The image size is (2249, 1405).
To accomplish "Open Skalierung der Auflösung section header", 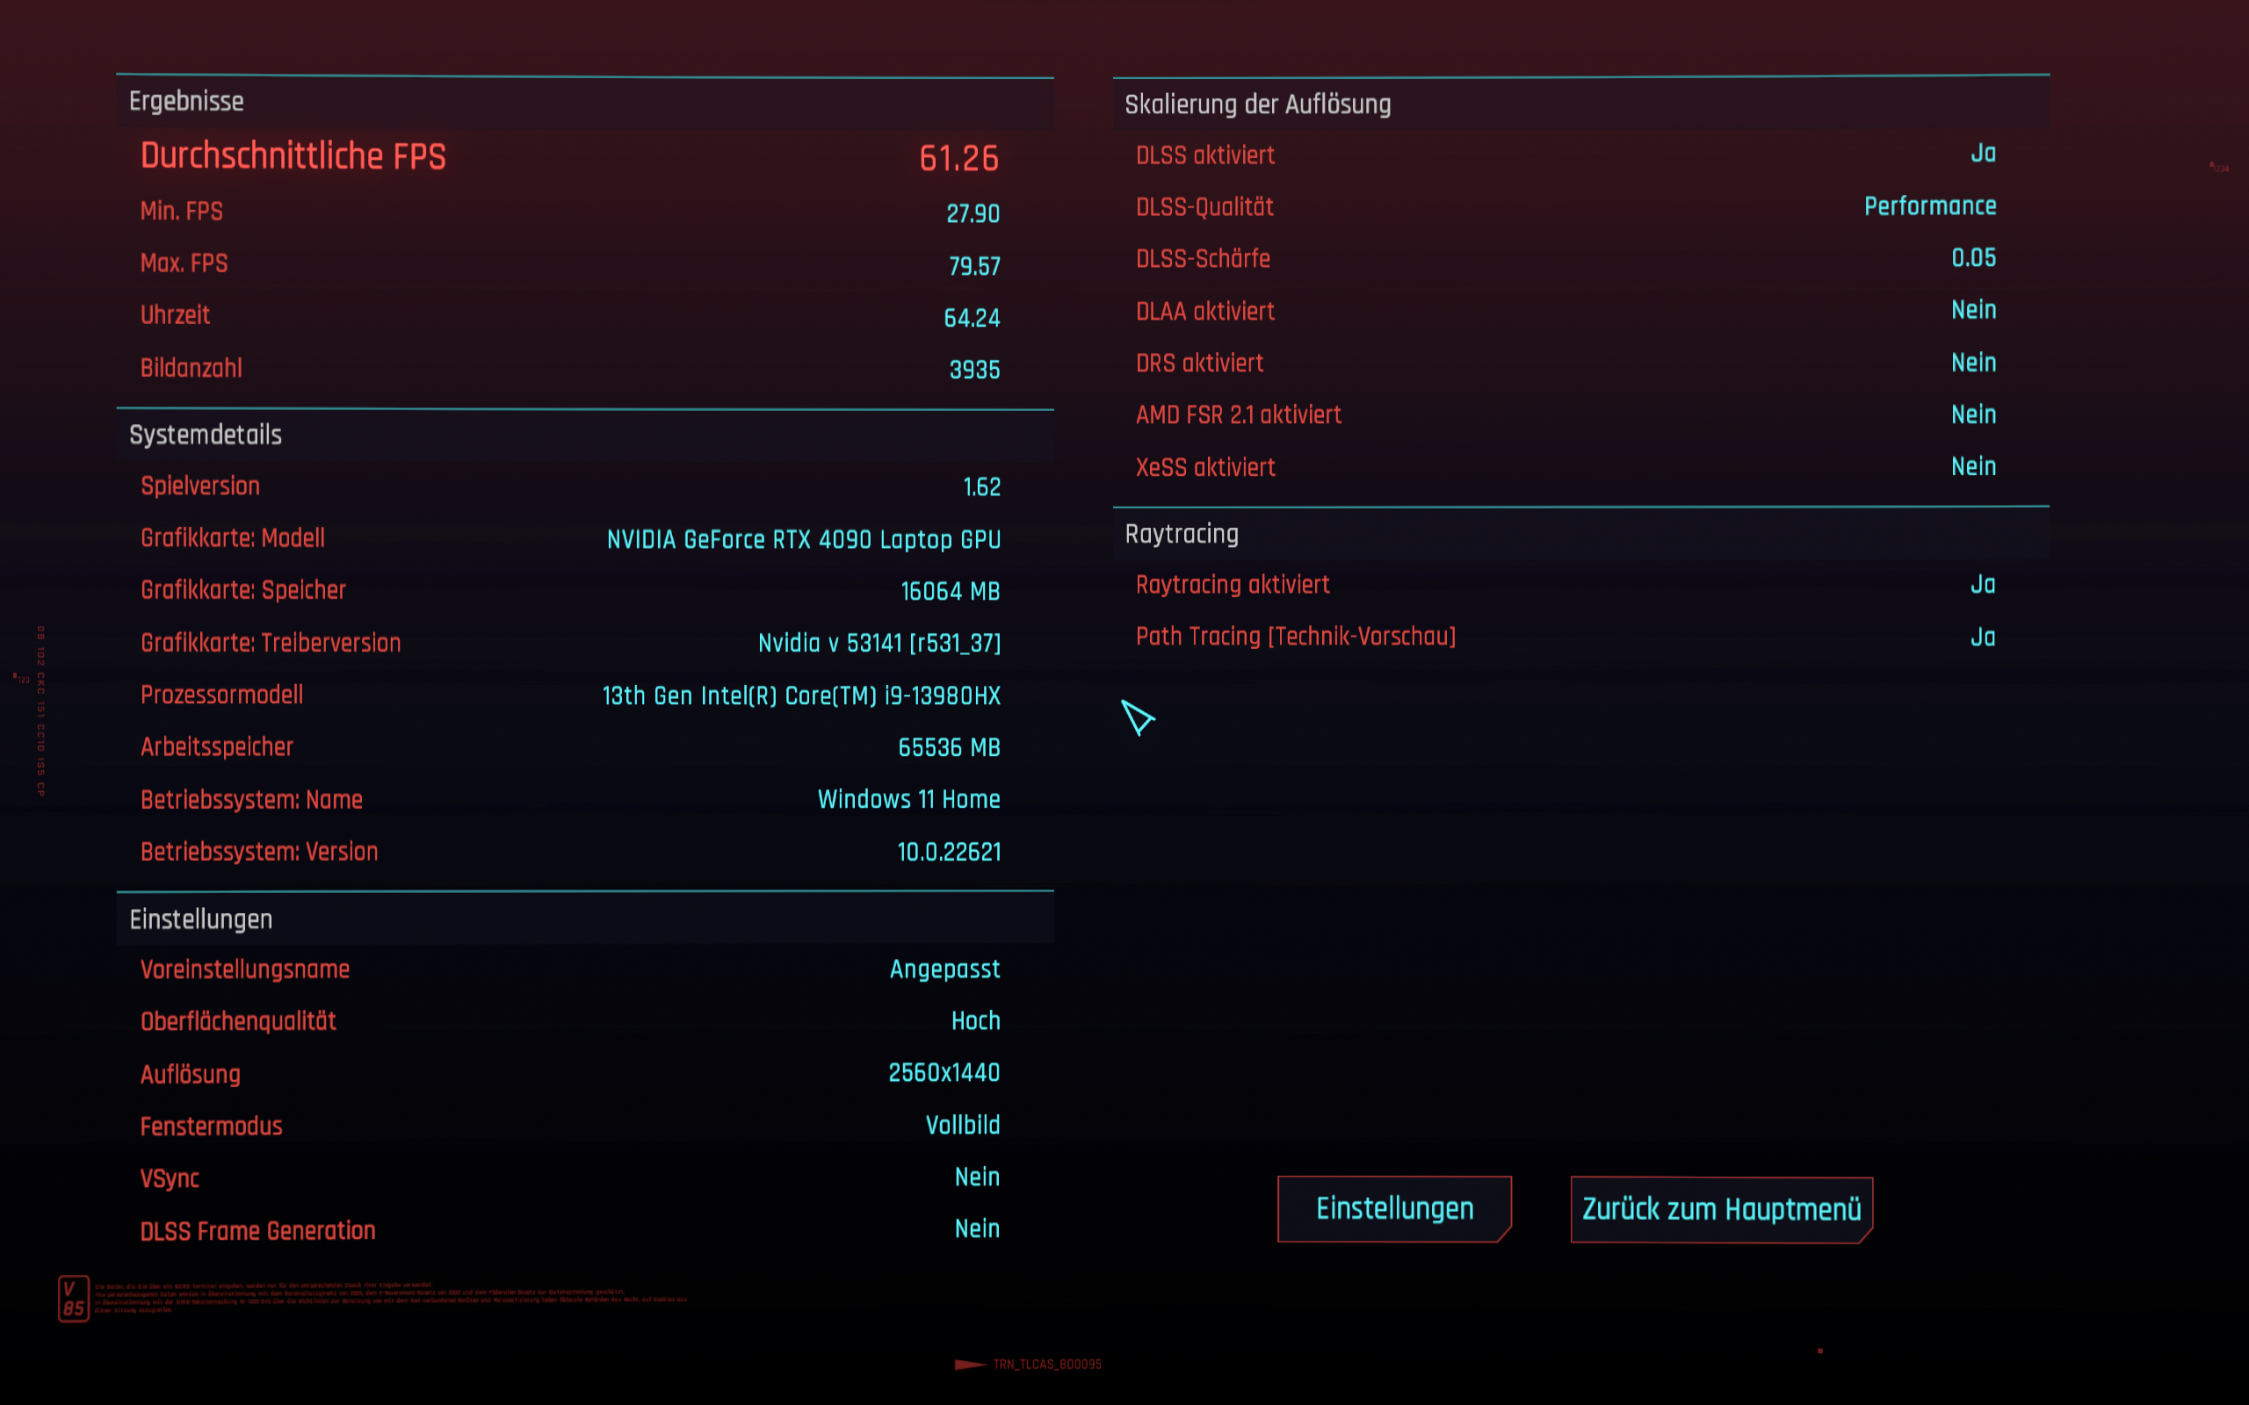I will point(1257,104).
